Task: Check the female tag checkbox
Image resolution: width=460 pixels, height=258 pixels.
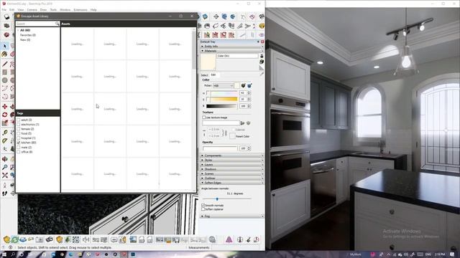Action: pyautogui.click(x=19, y=129)
